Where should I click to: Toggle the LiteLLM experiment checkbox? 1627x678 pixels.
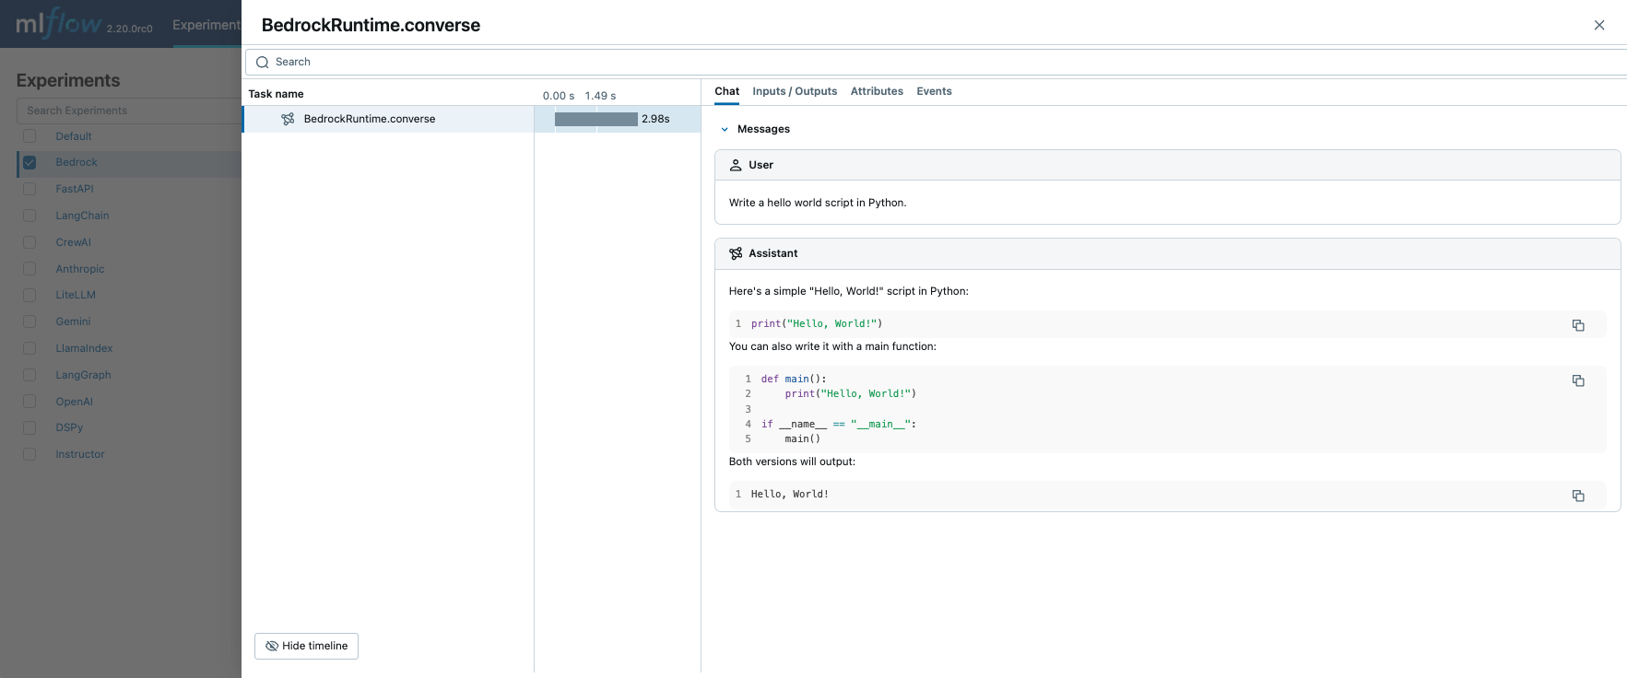29,295
